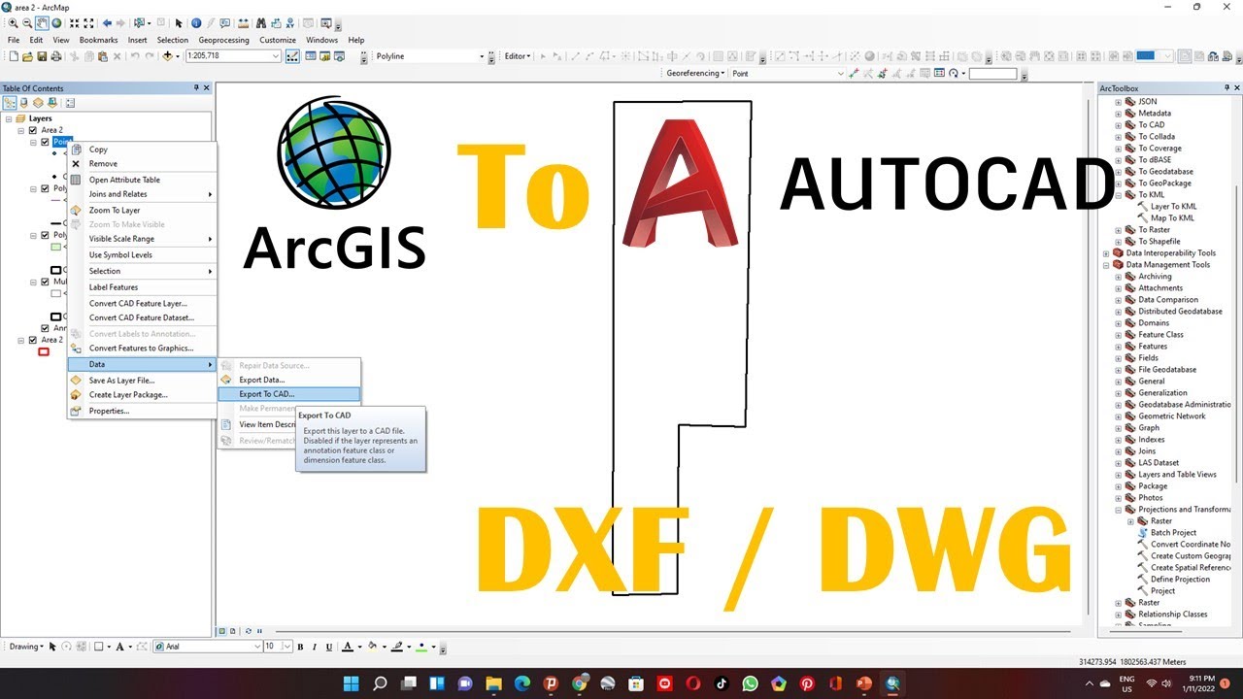Click Zoom To Layer menu item

pos(142,210)
